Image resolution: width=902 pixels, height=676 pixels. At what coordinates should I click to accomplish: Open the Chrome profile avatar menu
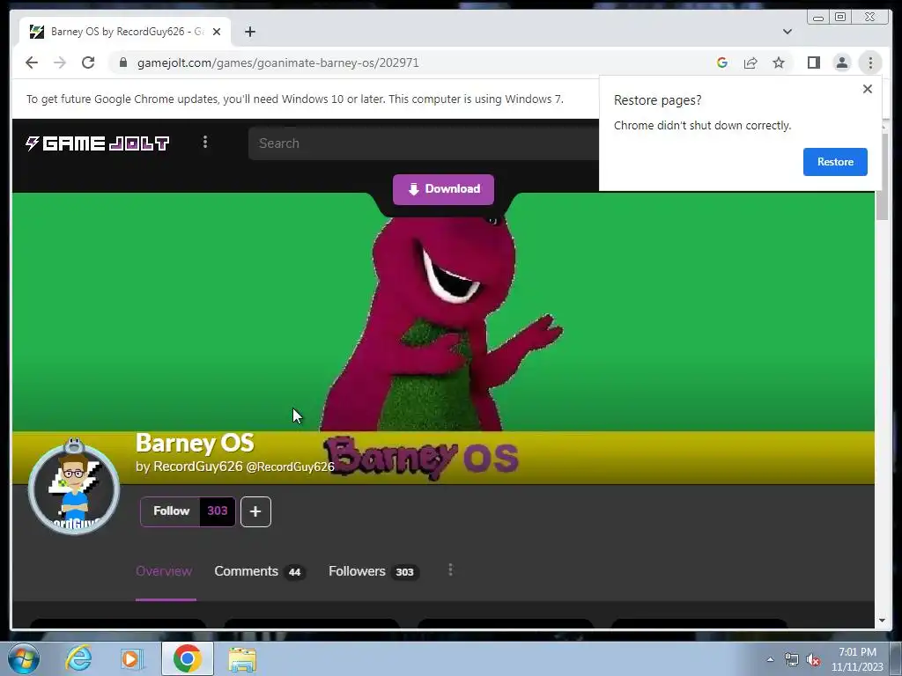[x=841, y=62]
